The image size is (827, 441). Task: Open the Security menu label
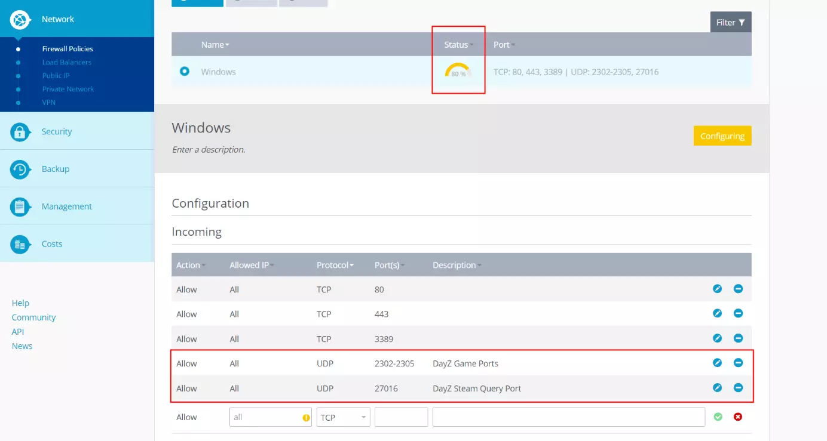tap(57, 131)
